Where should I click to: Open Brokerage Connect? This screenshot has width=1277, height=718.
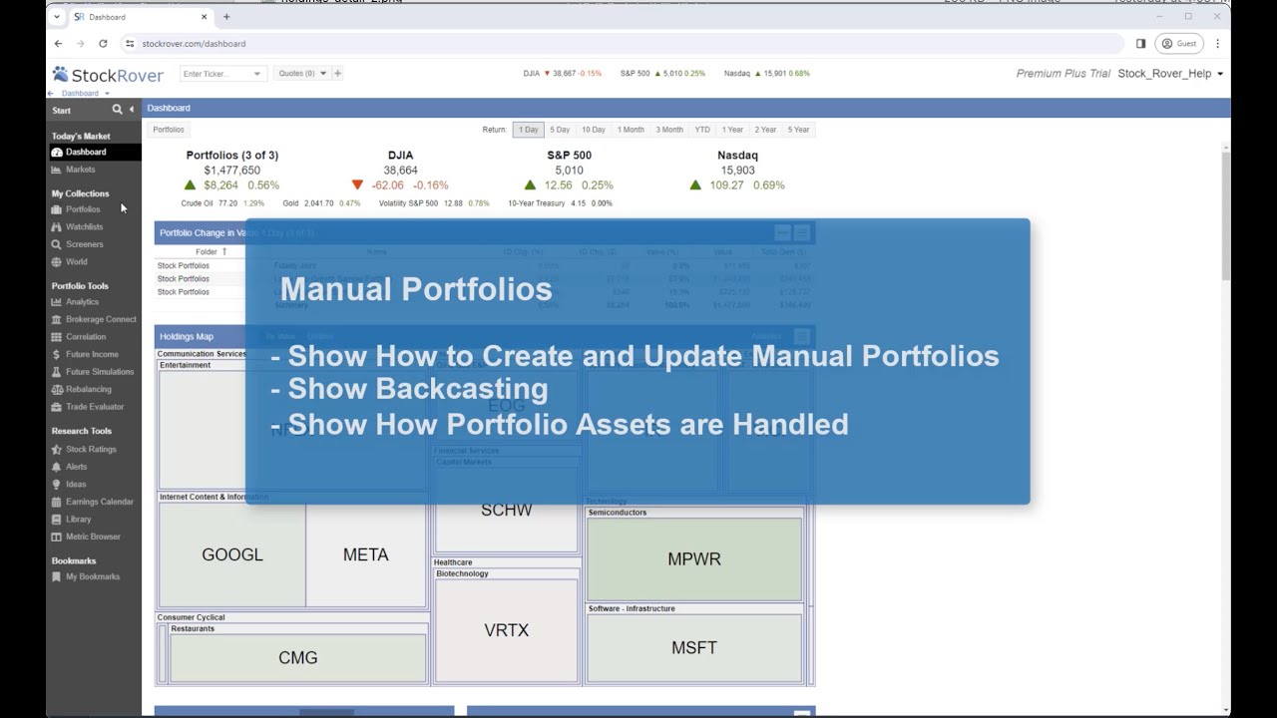pyautogui.click(x=101, y=319)
